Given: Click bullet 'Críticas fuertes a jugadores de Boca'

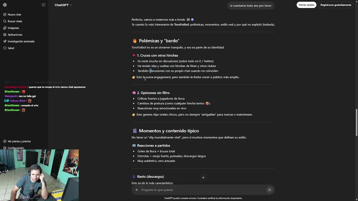Looking at the screenshot, I should pos(161,99).
